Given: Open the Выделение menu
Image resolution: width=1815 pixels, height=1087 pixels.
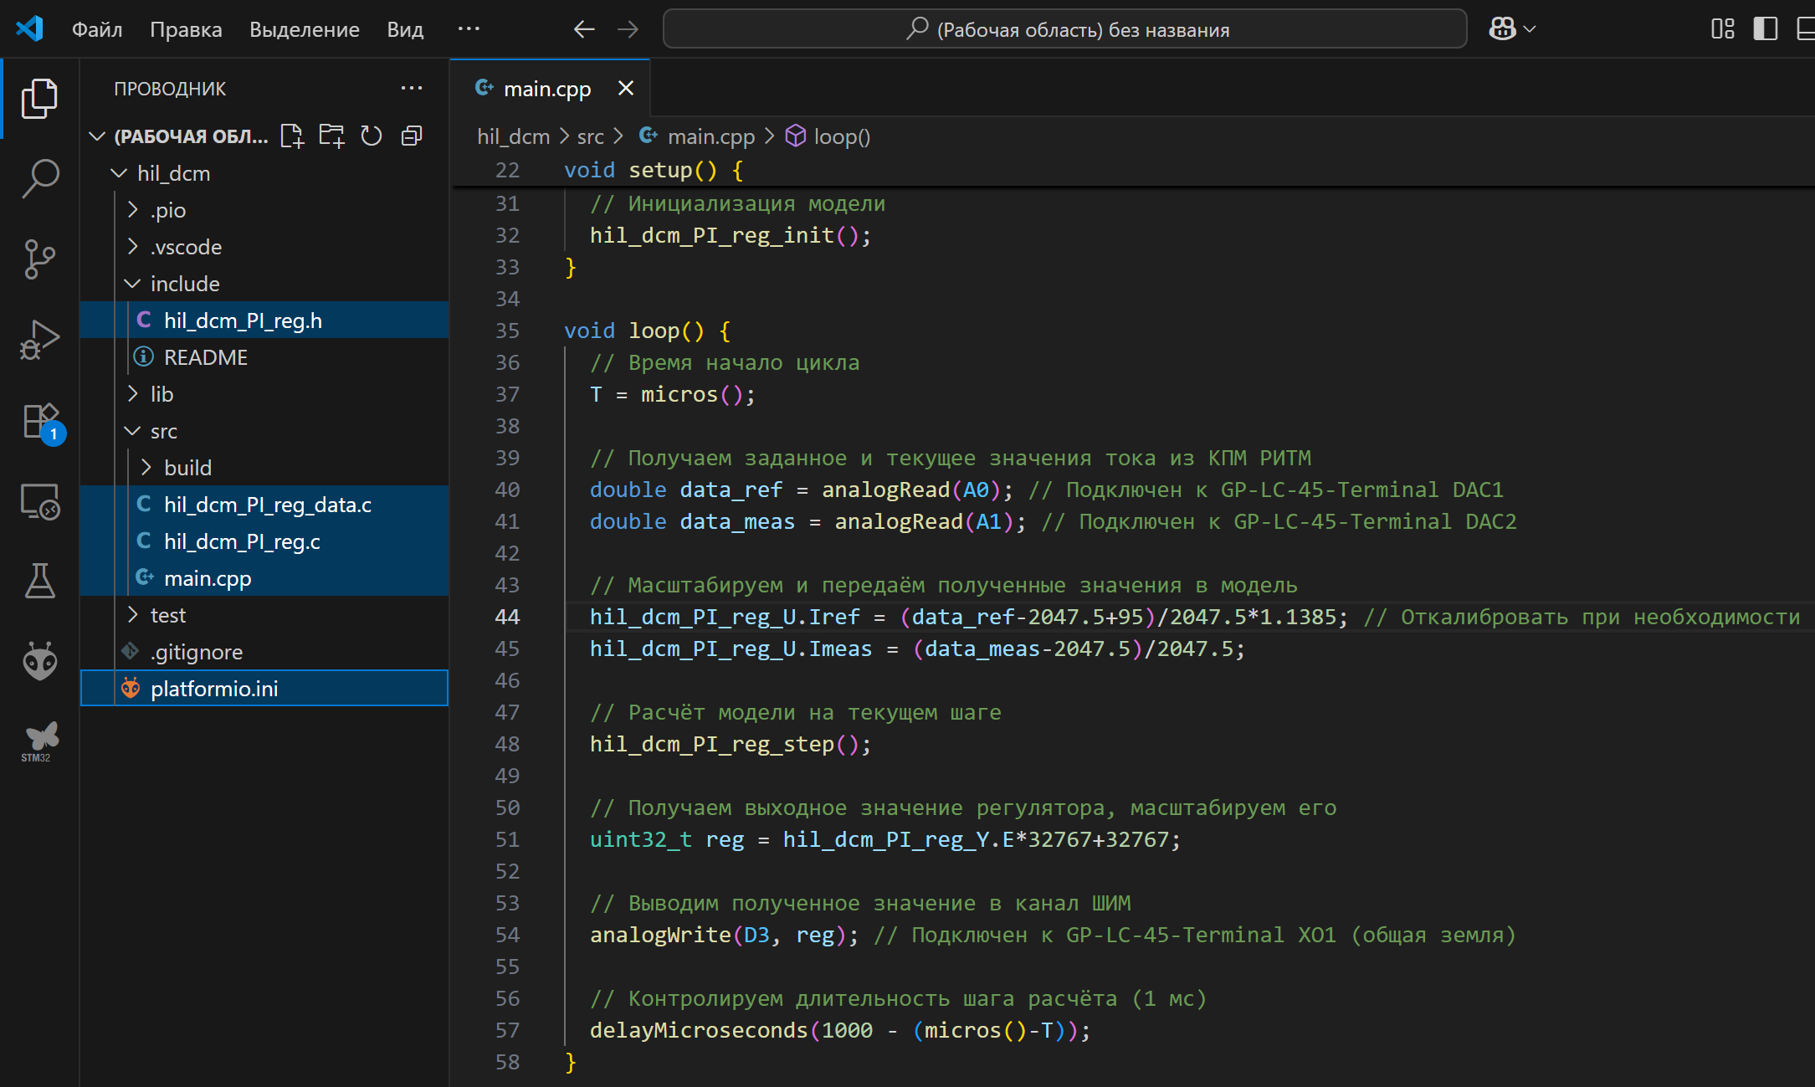Looking at the screenshot, I should coord(304,29).
